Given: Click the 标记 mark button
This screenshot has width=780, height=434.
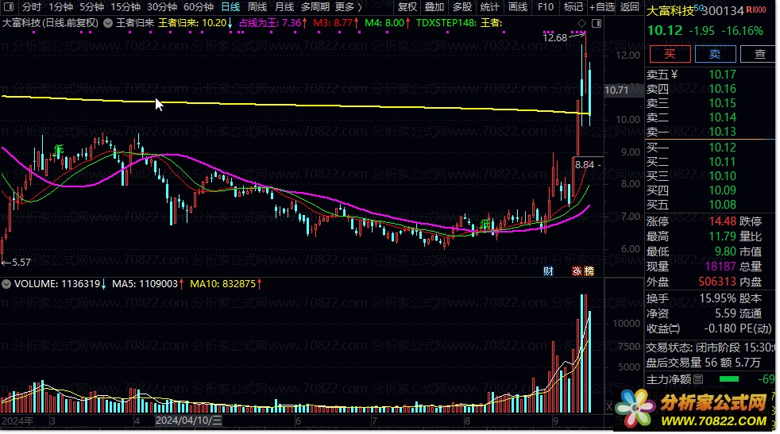Looking at the screenshot, I should coord(573,7).
